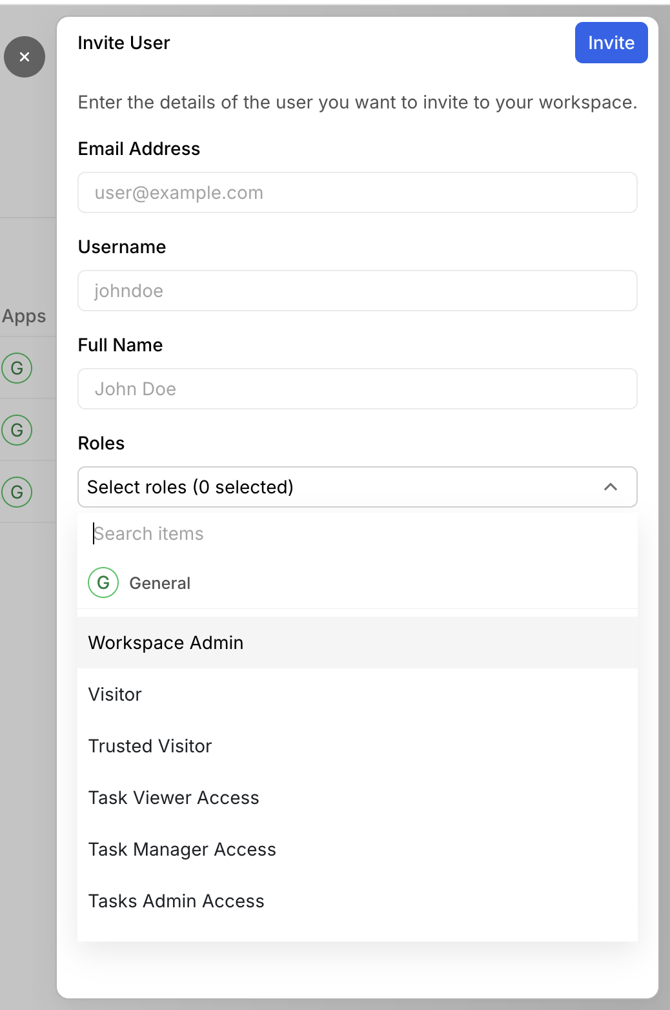
Task: Click the Apps column header
Action: (25, 316)
